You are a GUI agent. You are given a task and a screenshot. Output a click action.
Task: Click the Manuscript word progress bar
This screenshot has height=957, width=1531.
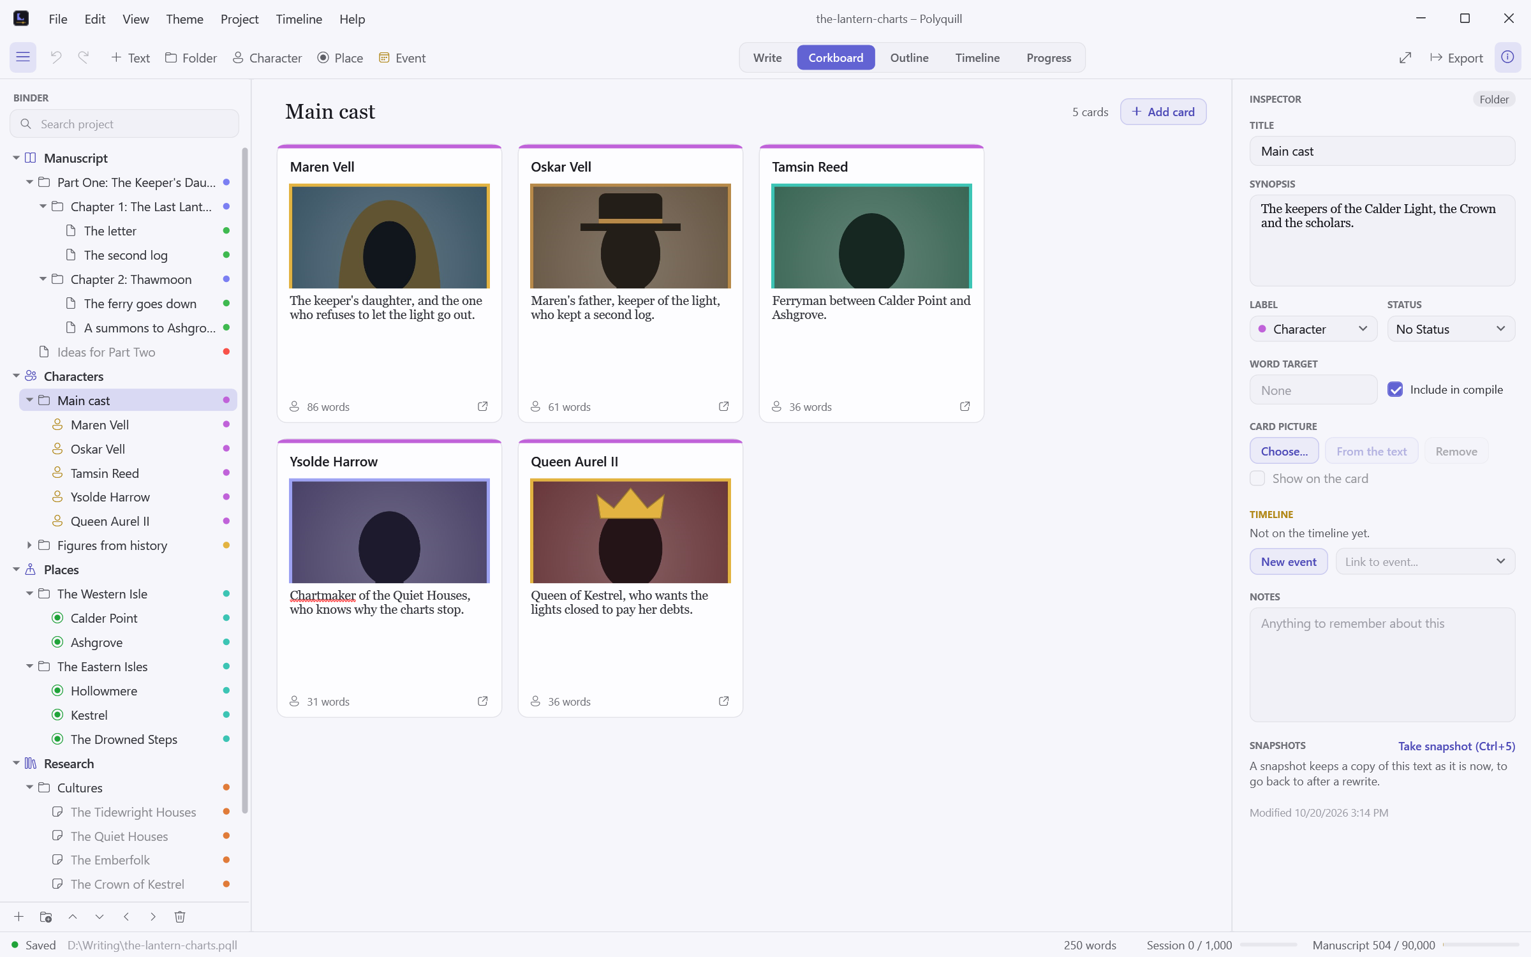coord(1481,945)
